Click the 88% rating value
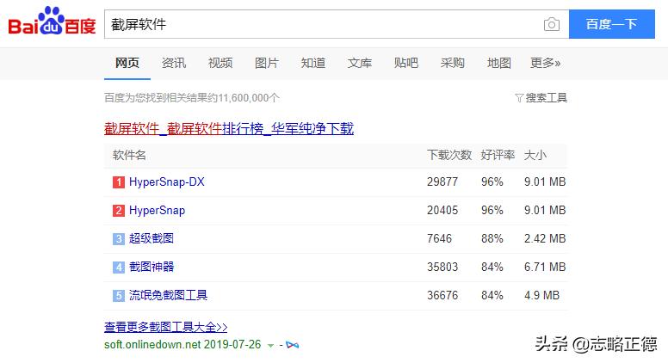Image resolution: width=668 pixels, height=363 pixels. (x=492, y=238)
